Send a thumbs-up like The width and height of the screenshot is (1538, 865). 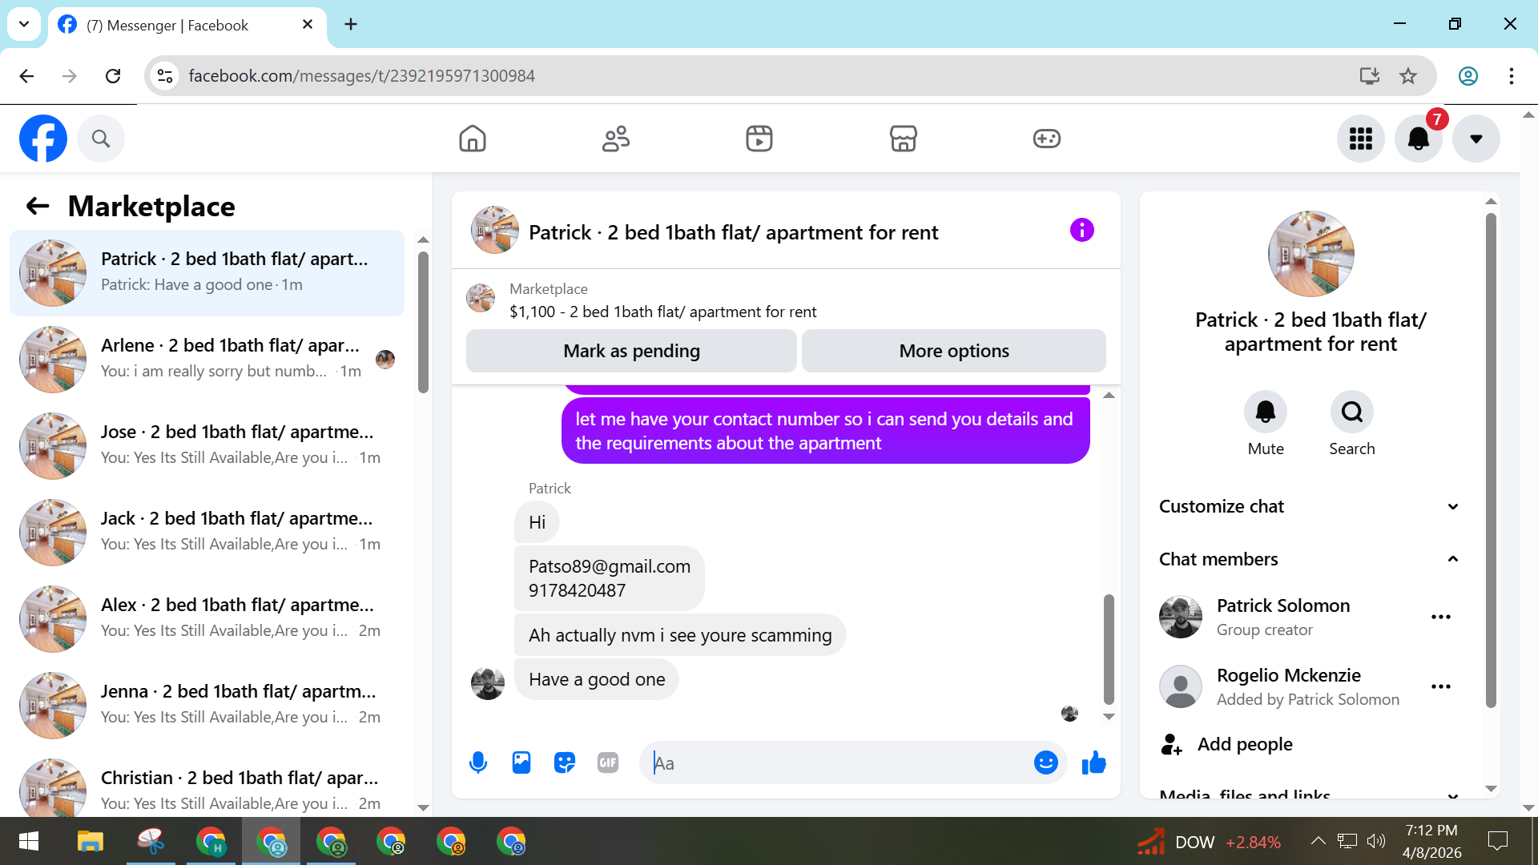tap(1093, 762)
